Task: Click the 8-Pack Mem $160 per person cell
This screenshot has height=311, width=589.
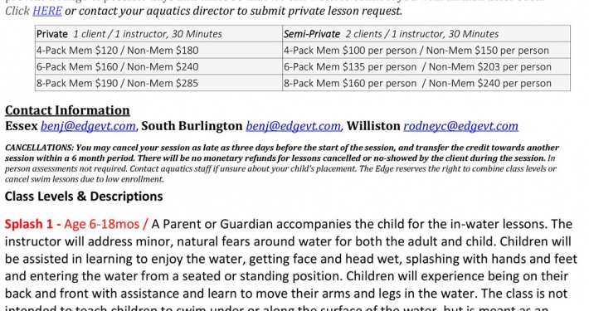Action: pyautogui.click(x=426, y=83)
